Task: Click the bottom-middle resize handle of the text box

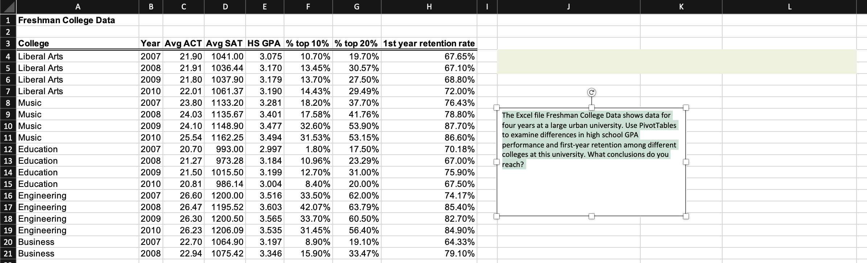Action: (x=591, y=217)
